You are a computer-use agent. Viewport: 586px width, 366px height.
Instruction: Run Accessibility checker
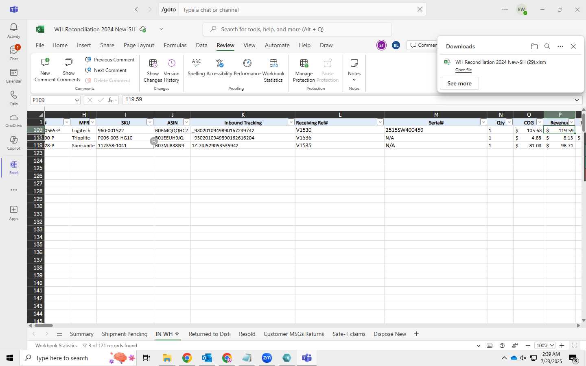[x=219, y=68]
